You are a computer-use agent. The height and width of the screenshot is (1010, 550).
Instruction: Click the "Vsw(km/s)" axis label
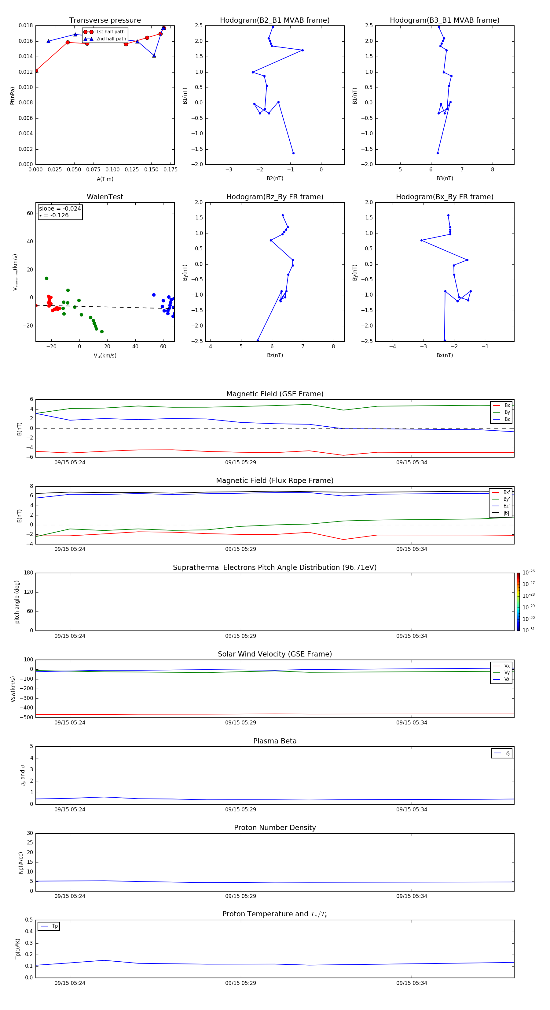(x=13, y=689)
